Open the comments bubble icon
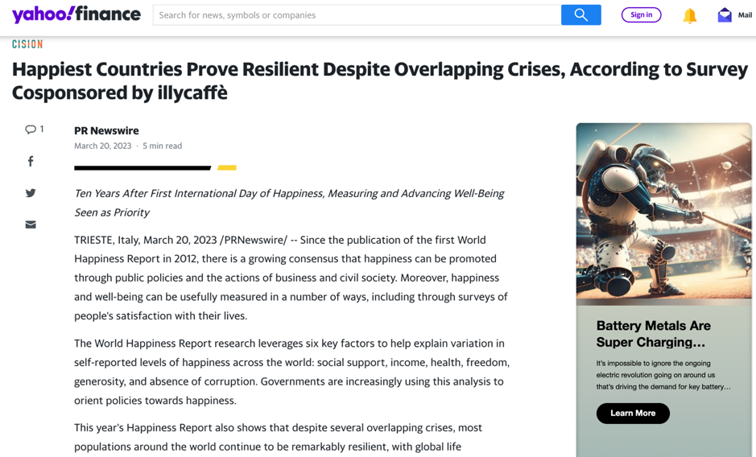This screenshot has width=756, height=457. (31, 130)
